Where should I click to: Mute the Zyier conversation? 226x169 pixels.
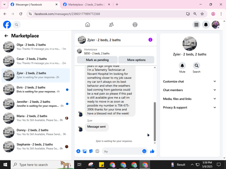pyautogui.click(x=182, y=66)
